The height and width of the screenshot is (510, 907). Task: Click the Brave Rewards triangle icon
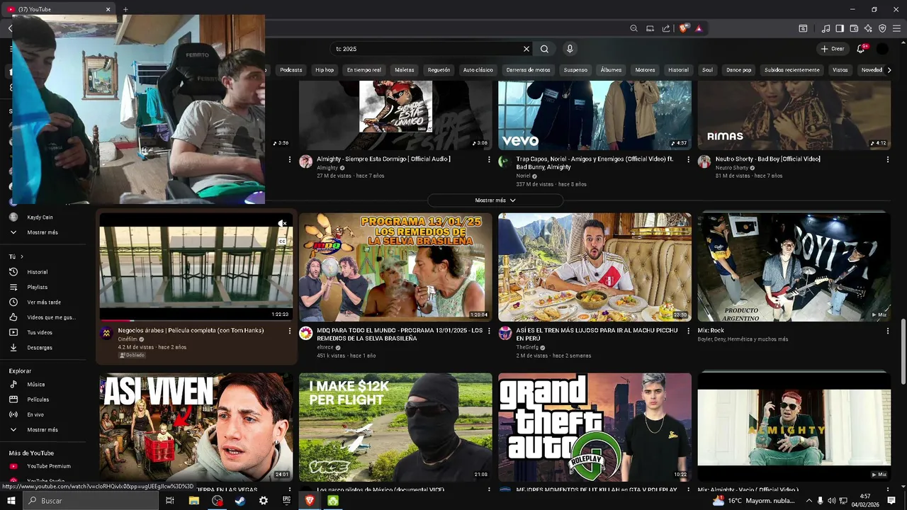tap(699, 28)
